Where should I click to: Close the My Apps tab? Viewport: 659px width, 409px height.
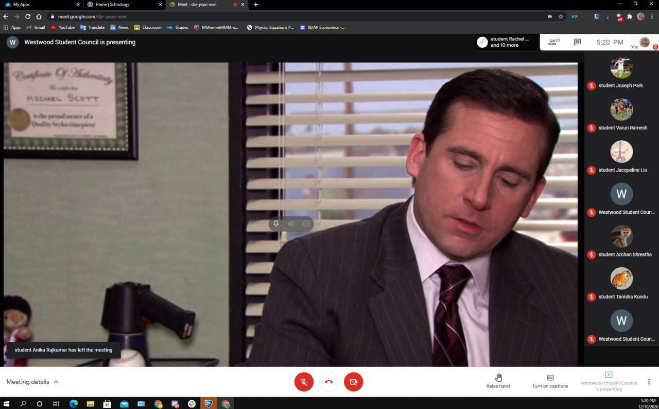point(78,5)
